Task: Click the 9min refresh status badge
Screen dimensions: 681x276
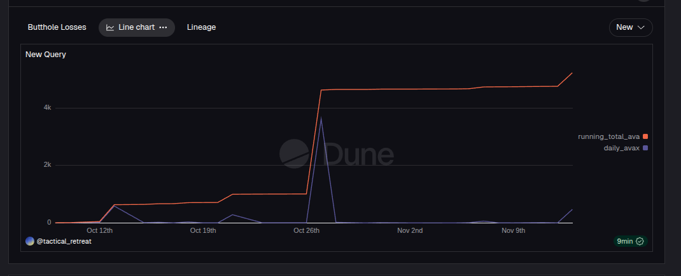Action: [x=630, y=241]
